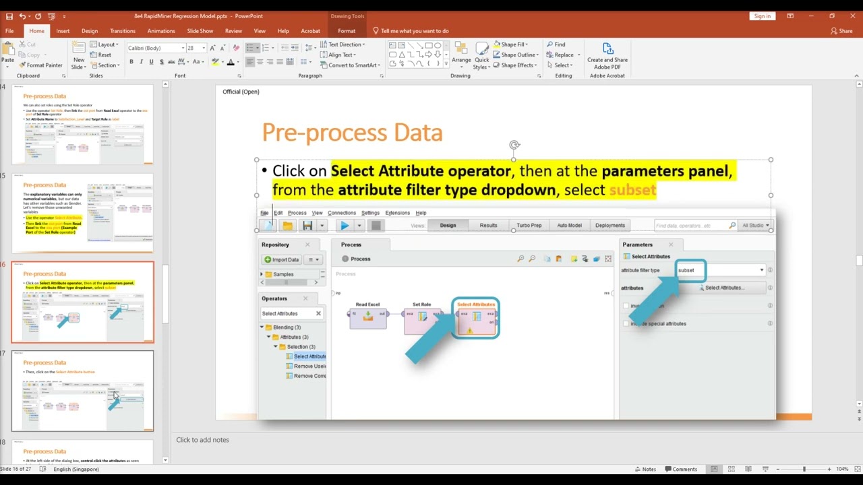Click Create and Share Adobe PDF
The image size is (863, 485).
(607, 56)
